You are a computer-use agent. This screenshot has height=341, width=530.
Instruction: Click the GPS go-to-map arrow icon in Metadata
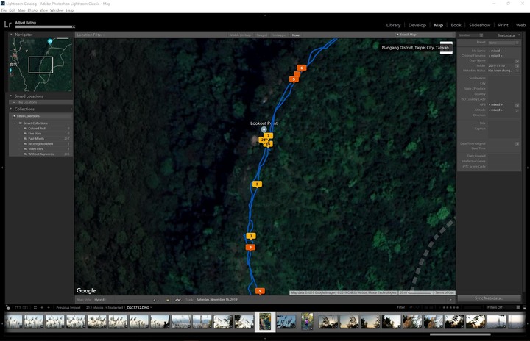pyautogui.click(x=517, y=105)
